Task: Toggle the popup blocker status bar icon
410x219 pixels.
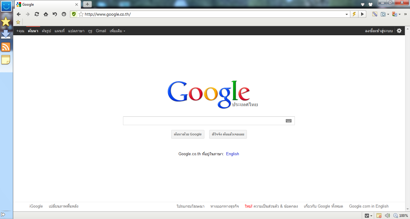Action: coord(379,215)
